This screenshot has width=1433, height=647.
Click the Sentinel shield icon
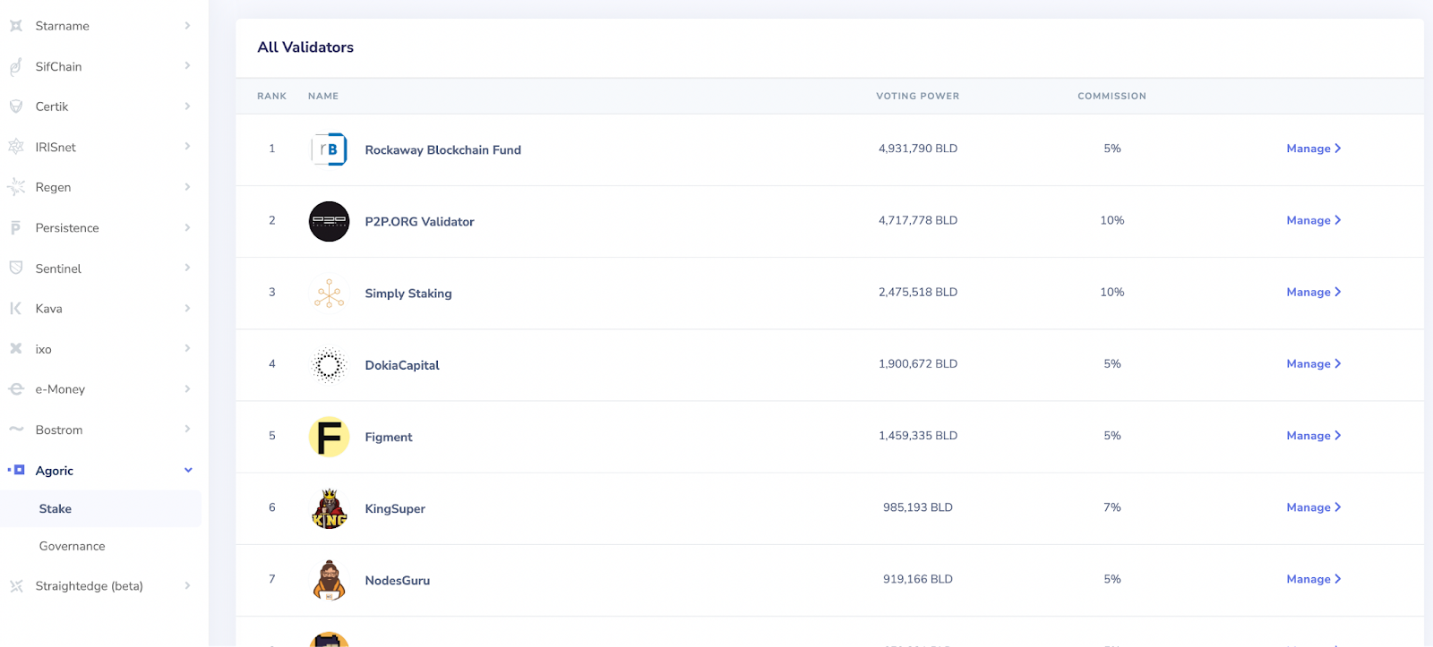click(16, 268)
